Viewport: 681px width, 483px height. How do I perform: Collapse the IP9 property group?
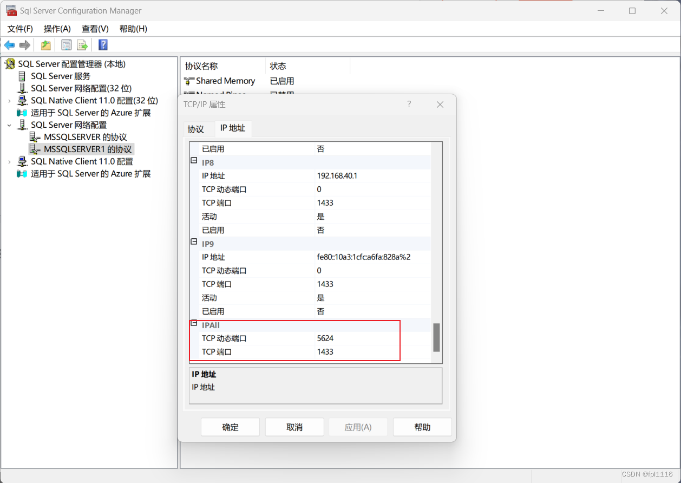point(194,242)
